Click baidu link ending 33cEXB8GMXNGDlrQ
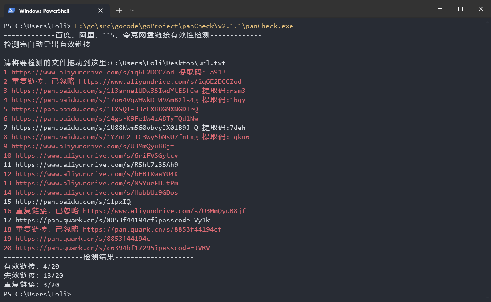491x302 pixels. tap(105, 109)
